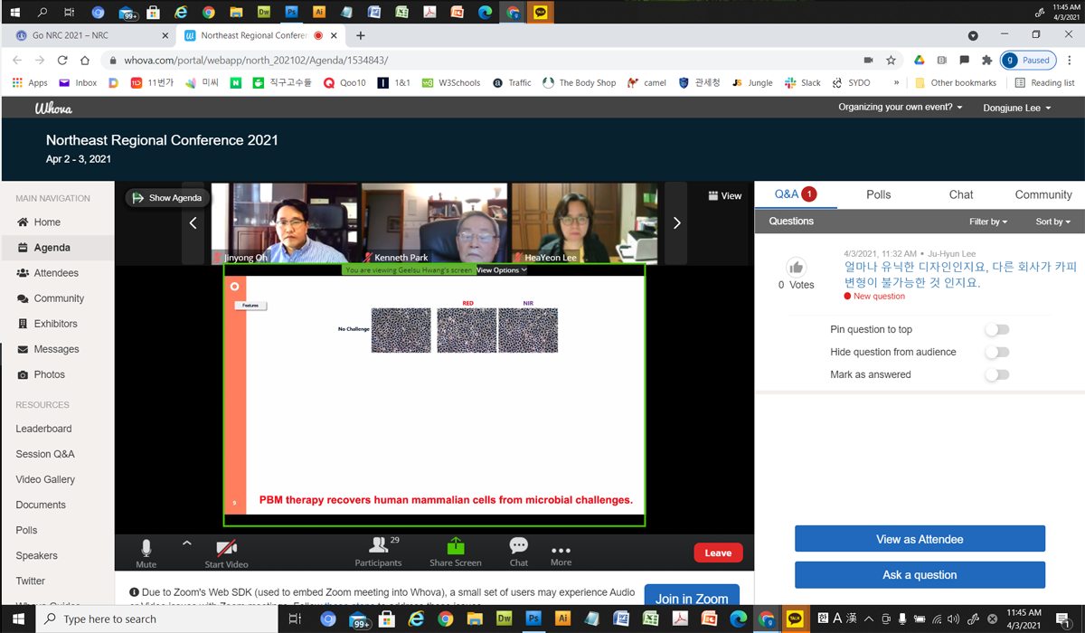Leave the Zoom meeting

pos(718,553)
